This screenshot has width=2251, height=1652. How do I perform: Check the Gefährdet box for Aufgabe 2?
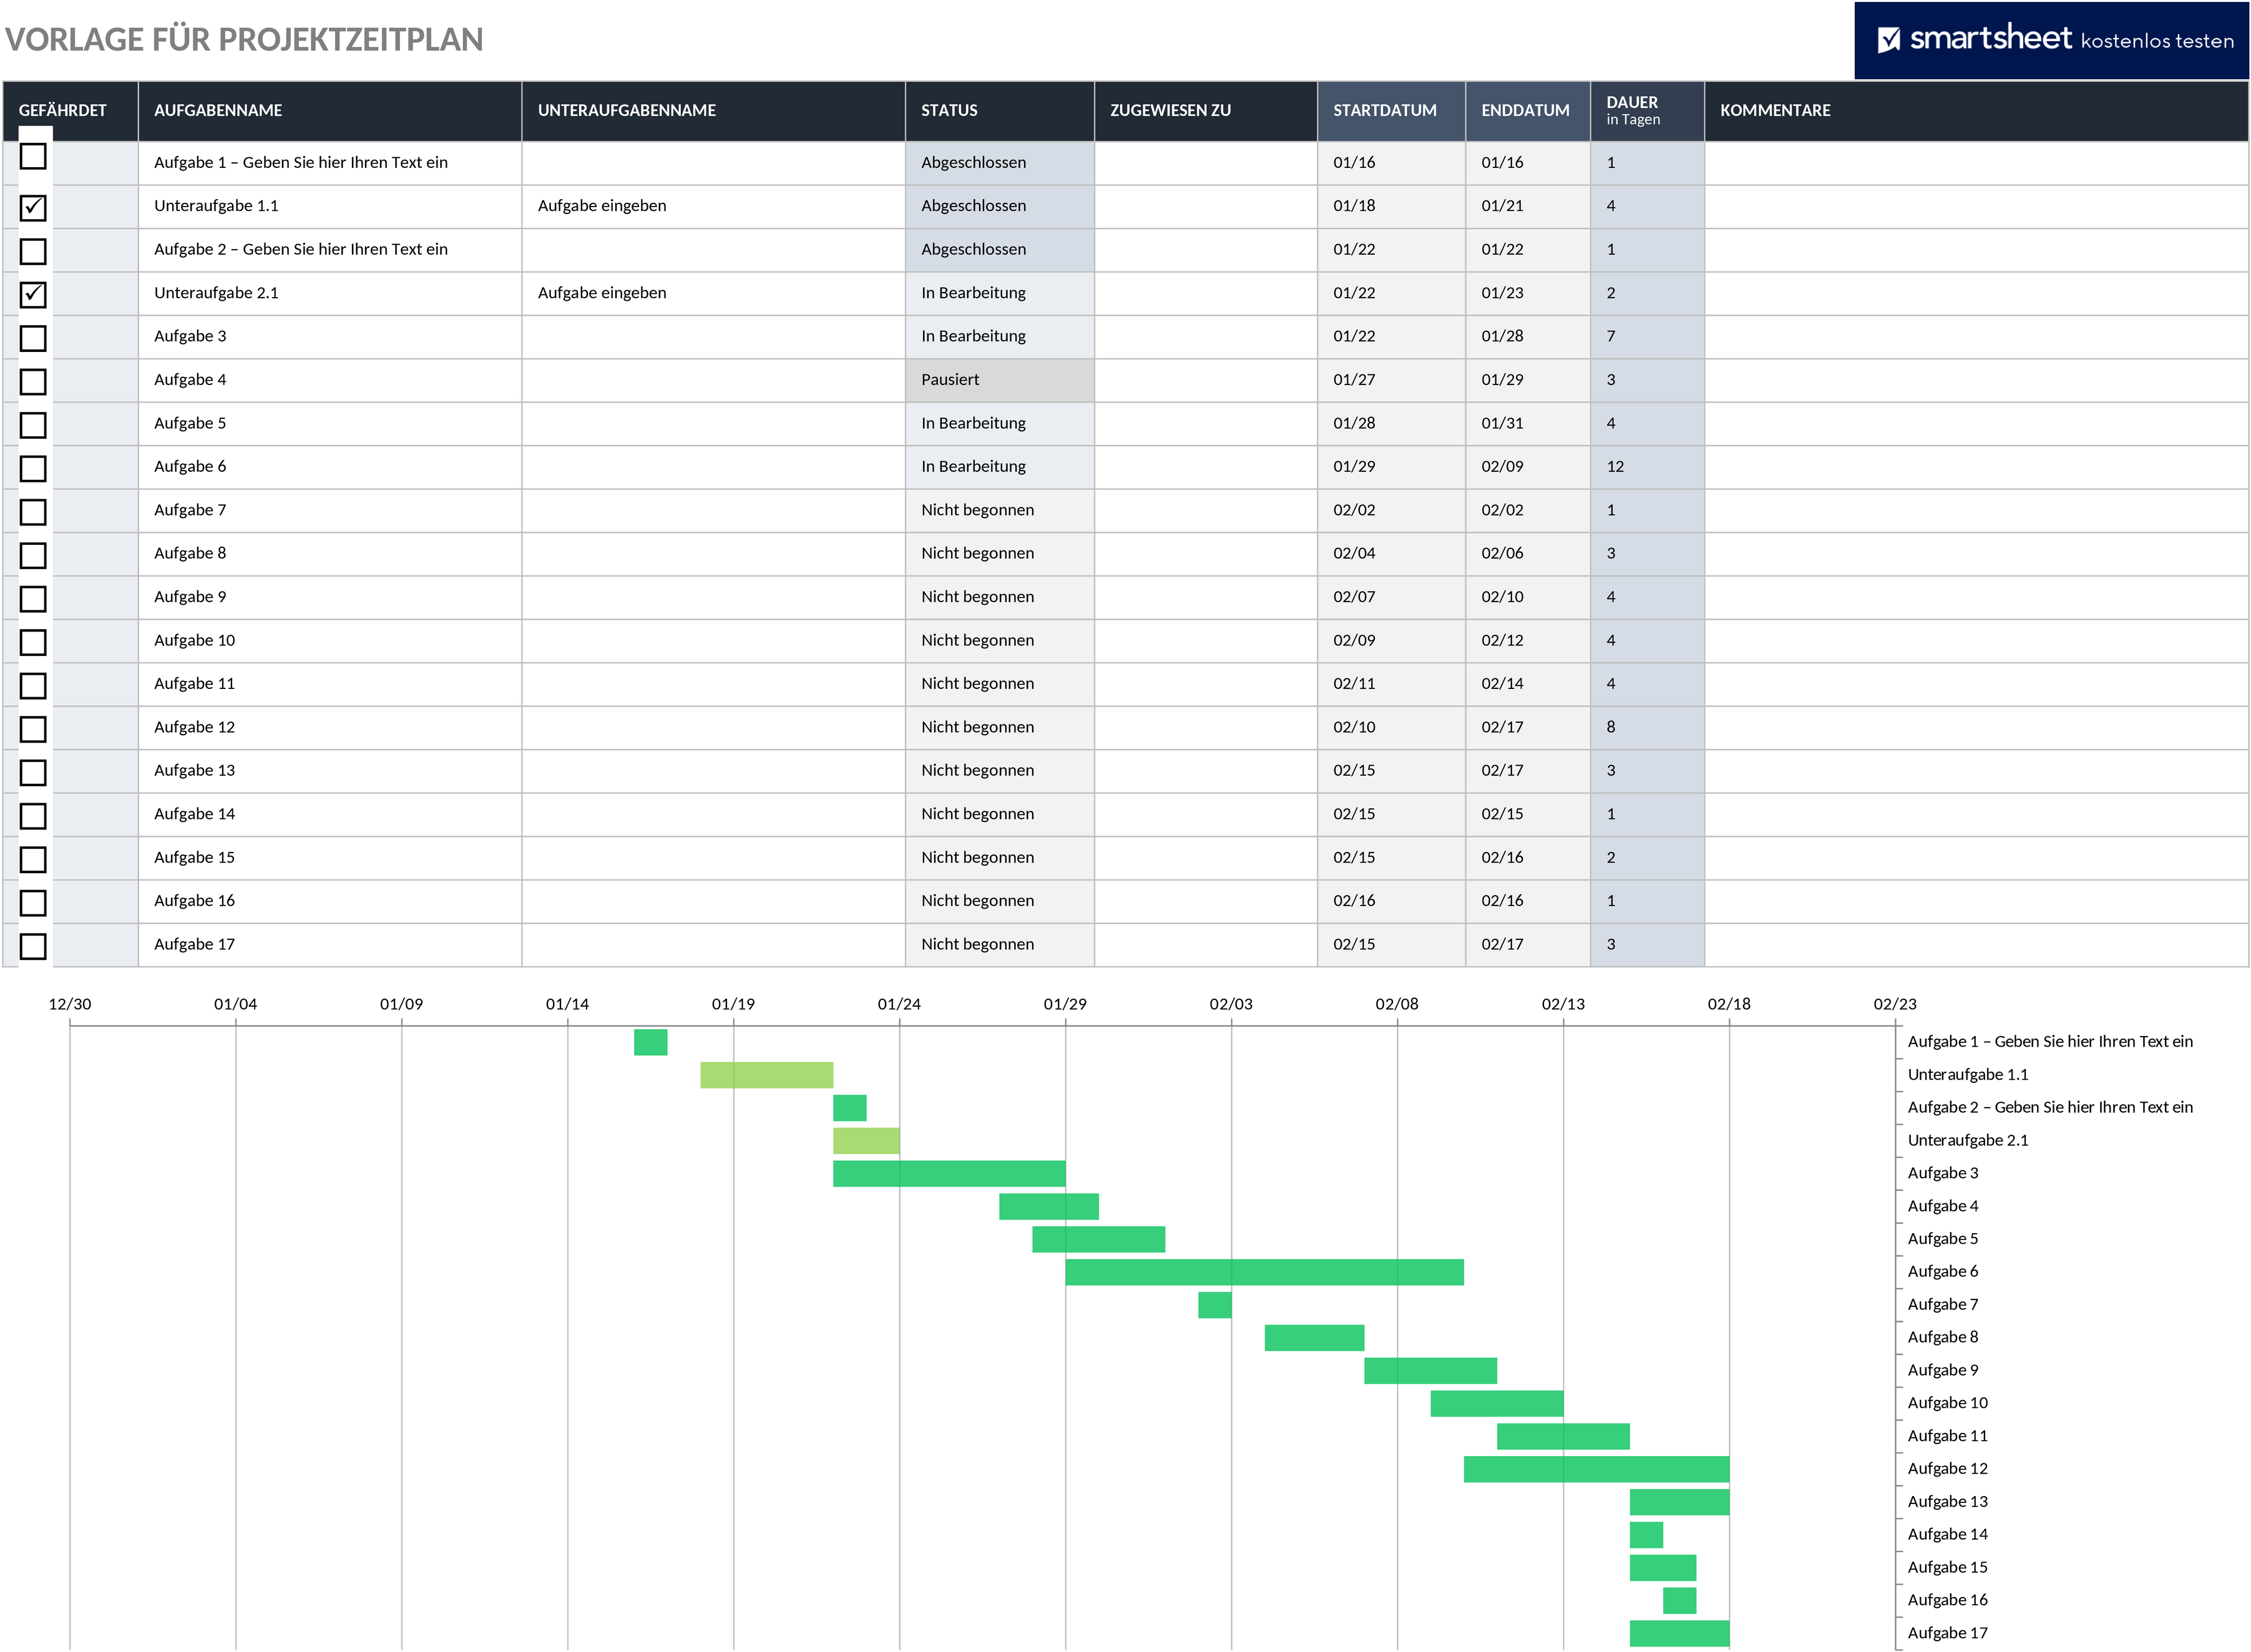click(33, 251)
